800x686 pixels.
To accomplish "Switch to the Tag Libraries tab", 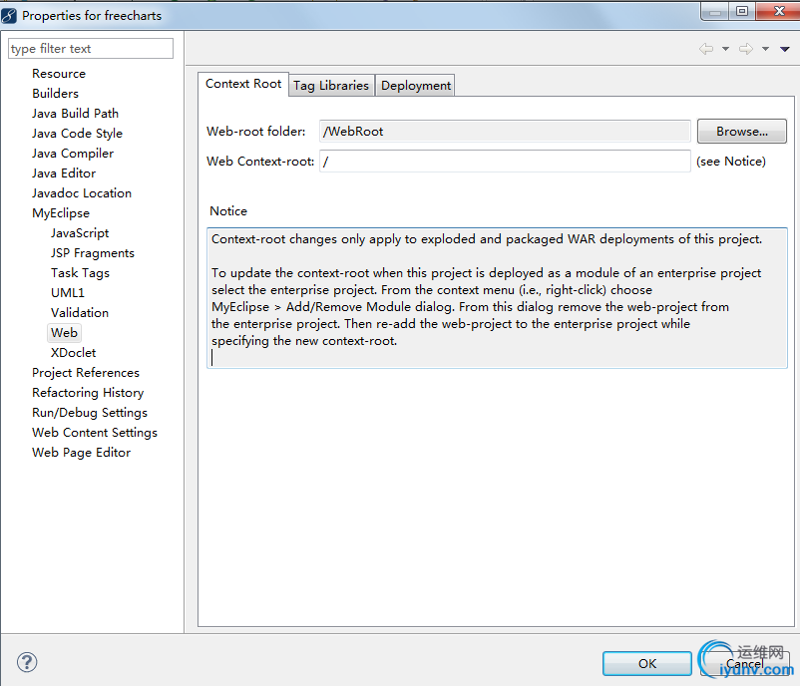I will click(331, 85).
